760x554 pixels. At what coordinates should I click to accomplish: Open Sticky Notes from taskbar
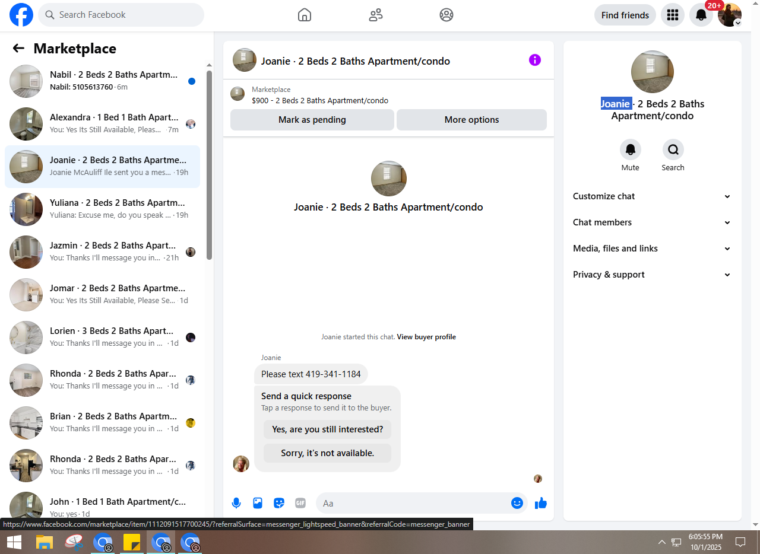click(x=132, y=542)
